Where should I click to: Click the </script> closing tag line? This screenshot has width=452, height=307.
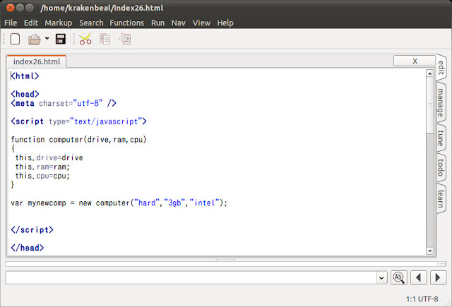click(32, 230)
